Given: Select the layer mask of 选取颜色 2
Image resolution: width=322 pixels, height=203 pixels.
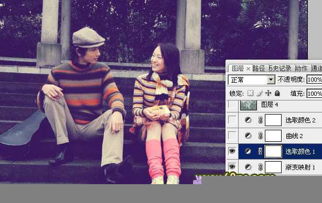Looking at the screenshot, I should 273,120.
